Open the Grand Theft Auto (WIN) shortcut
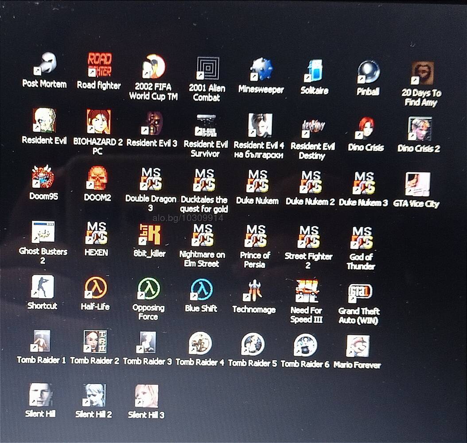The image size is (467, 443). 360,293
